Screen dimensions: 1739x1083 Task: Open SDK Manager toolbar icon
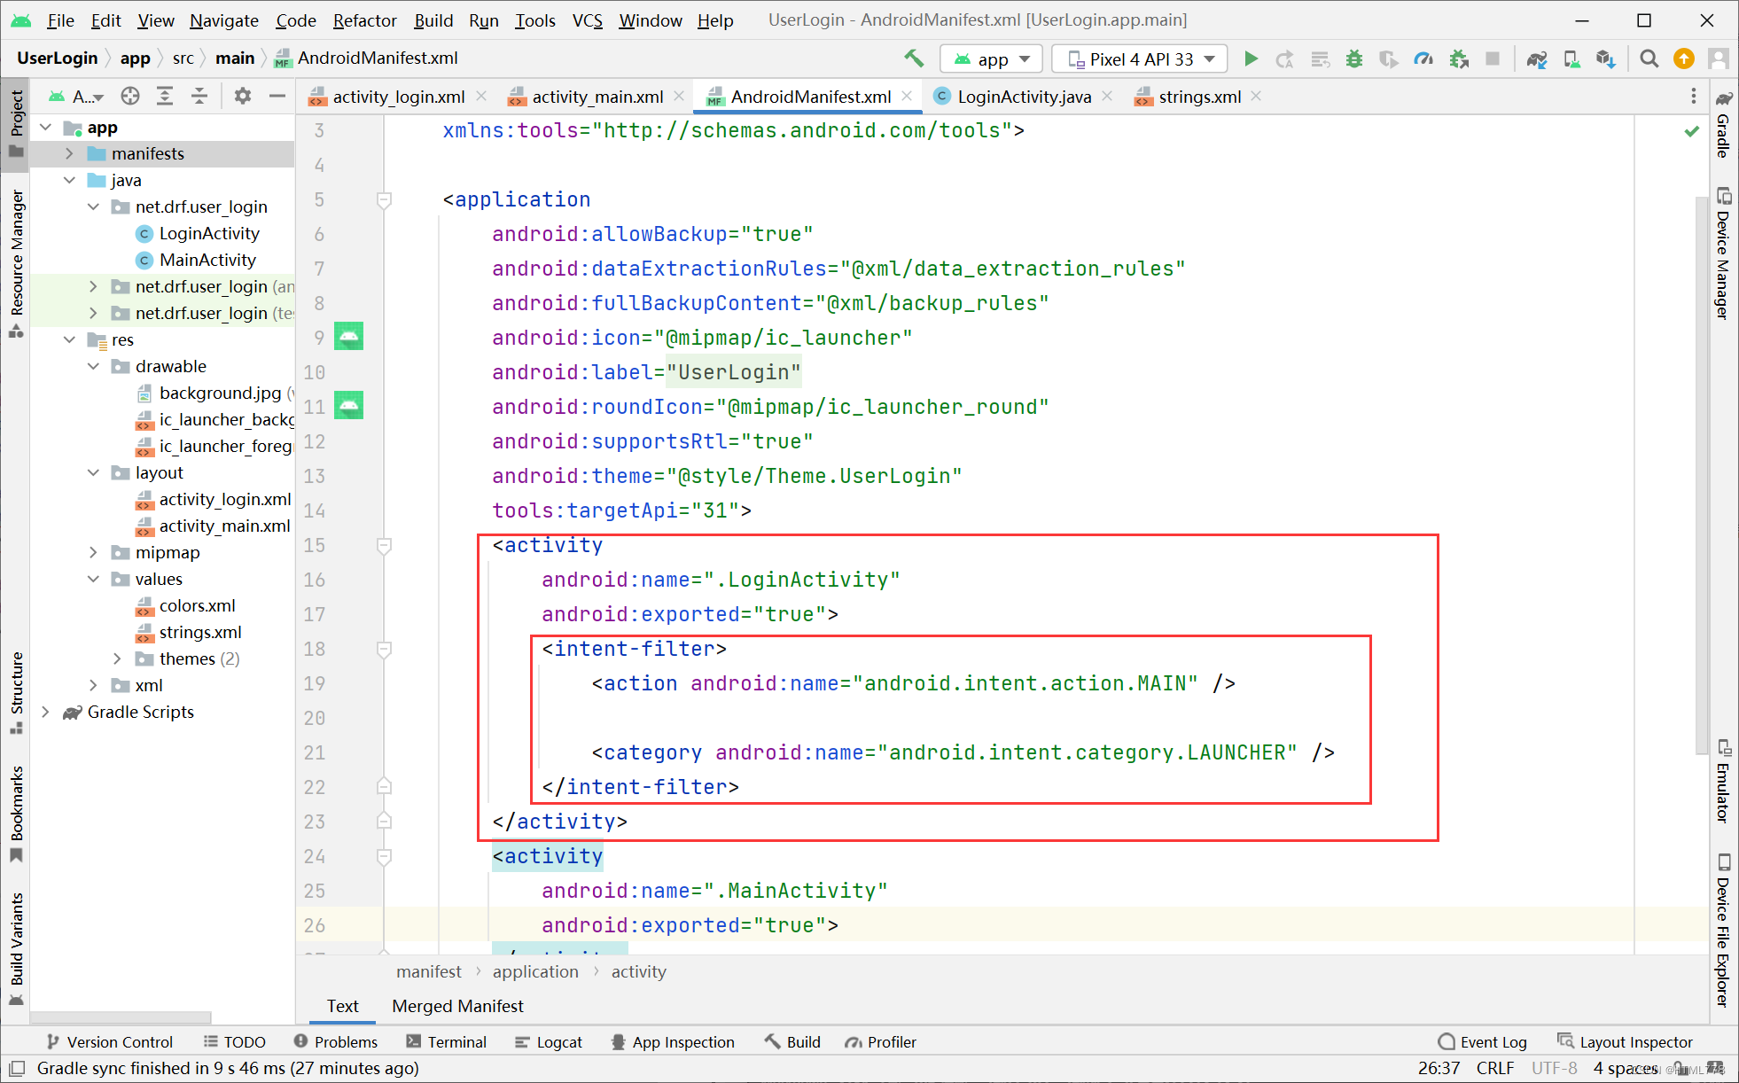pyautogui.click(x=1606, y=58)
